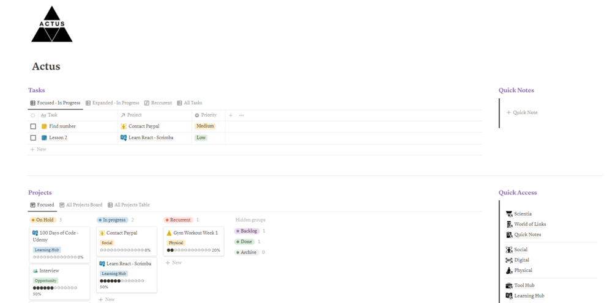Screen dimensions: 615x303
Task: Click the Social icon in Quick Access
Action: tap(509, 250)
